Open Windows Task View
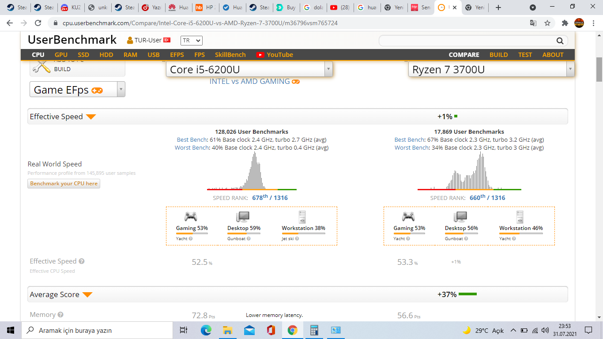The image size is (603, 339). point(184,330)
